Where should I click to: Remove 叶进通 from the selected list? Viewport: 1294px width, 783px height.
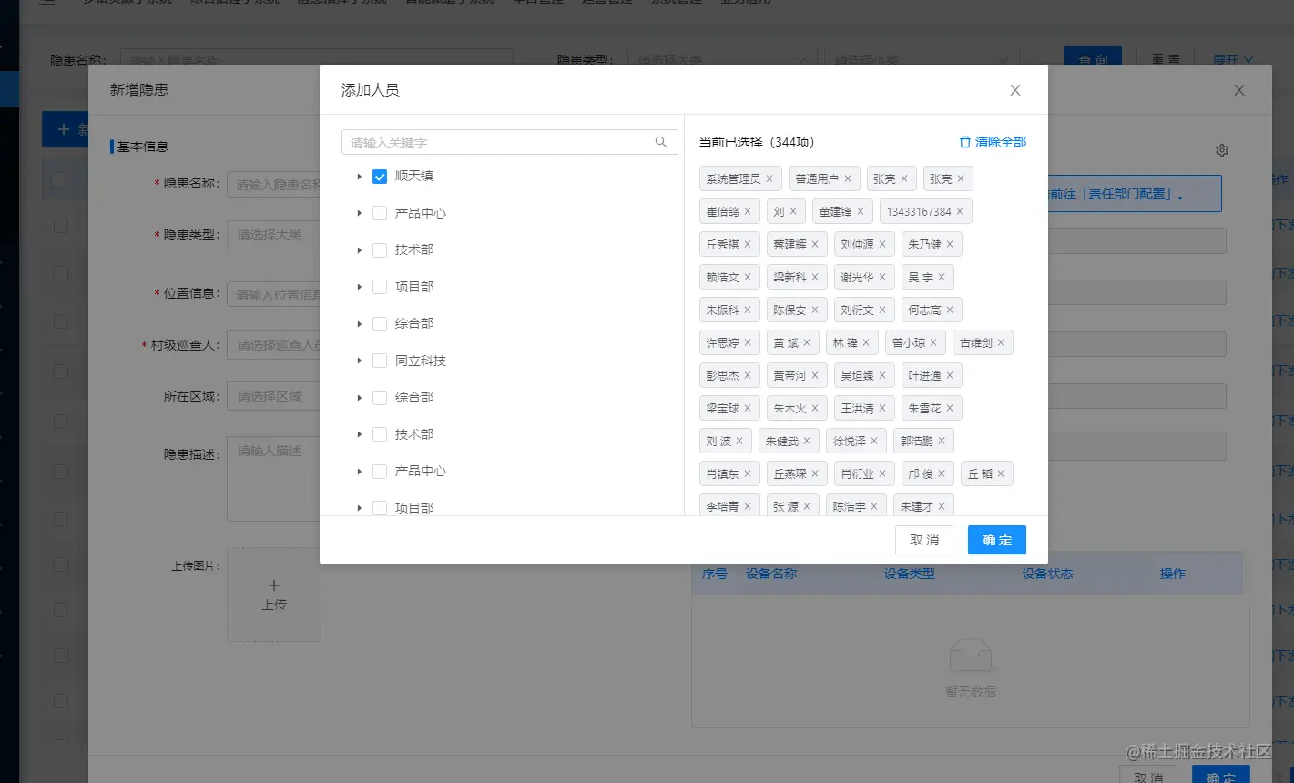[950, 376]
